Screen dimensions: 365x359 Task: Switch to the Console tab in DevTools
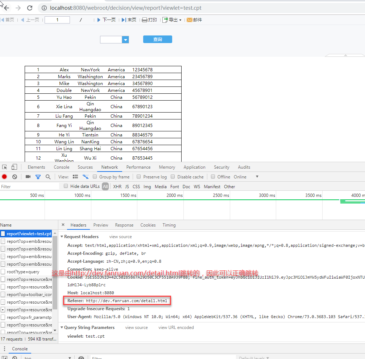coord(62,167)
